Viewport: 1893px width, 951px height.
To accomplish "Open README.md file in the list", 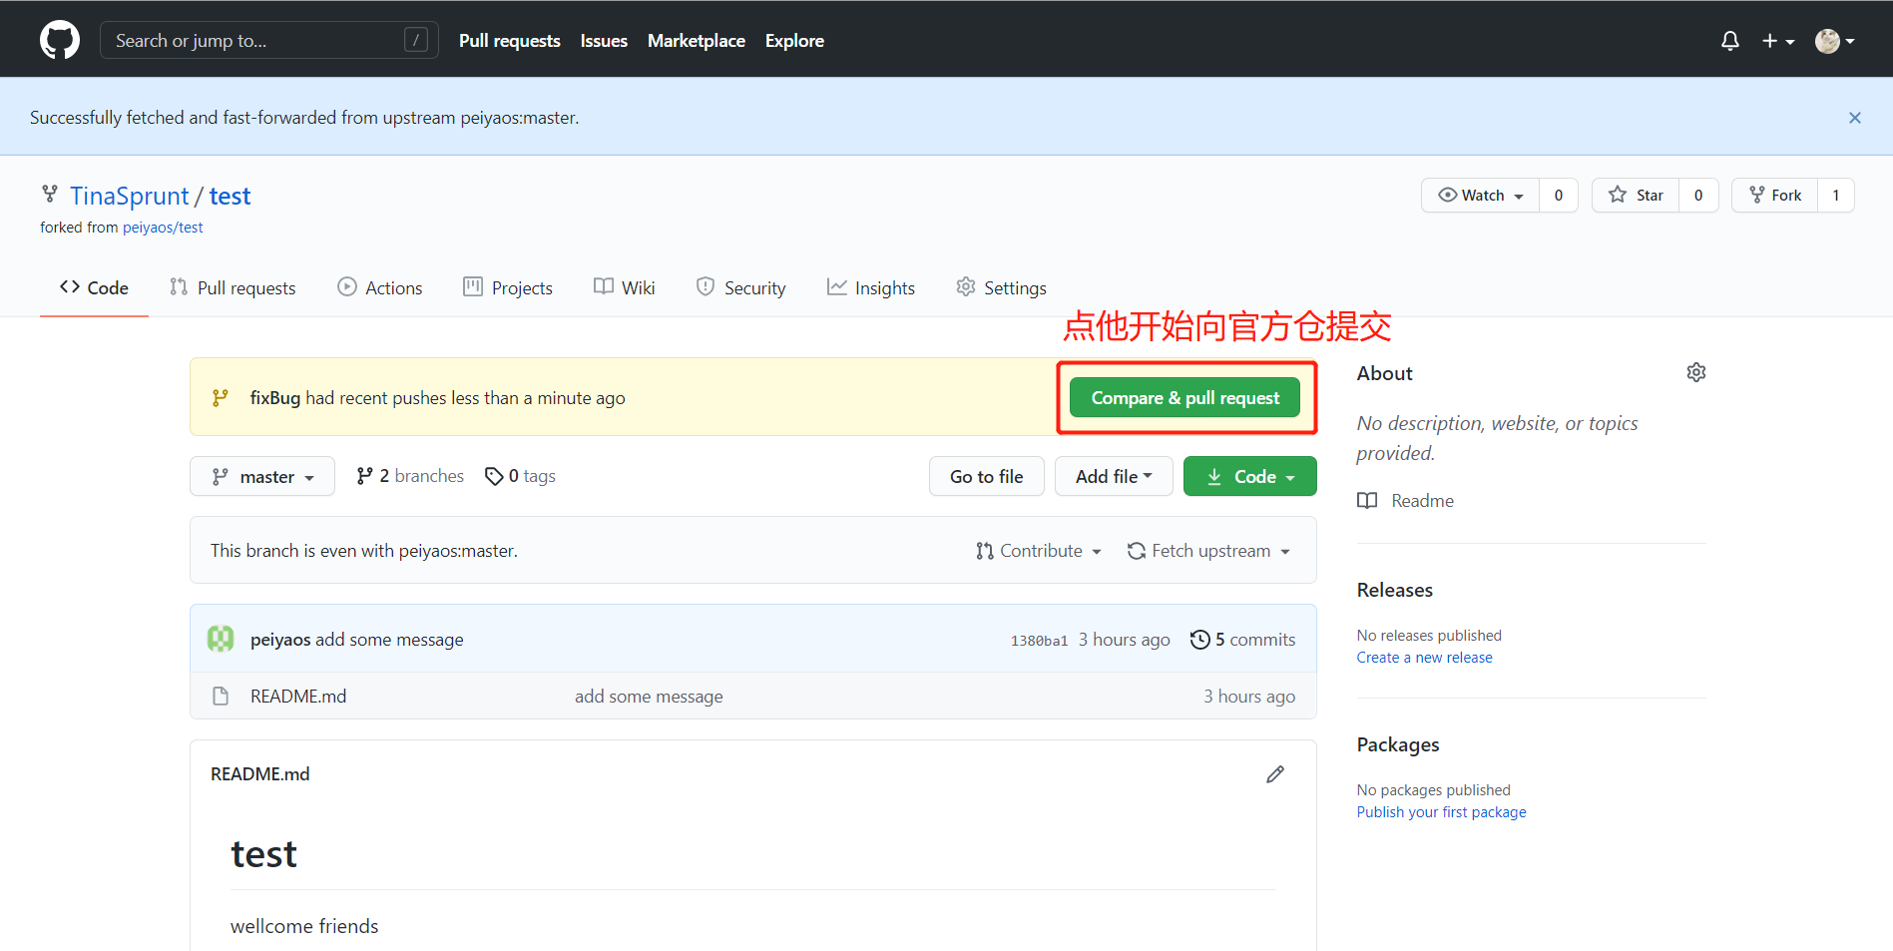I will (298, 697).
